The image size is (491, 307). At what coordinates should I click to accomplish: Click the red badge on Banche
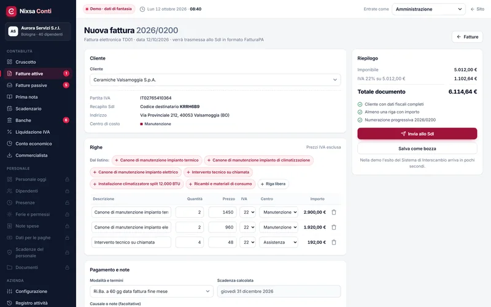(x=66, y=120)
